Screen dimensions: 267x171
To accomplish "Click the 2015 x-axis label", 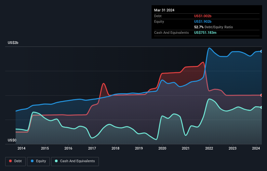I will (45, 148).
